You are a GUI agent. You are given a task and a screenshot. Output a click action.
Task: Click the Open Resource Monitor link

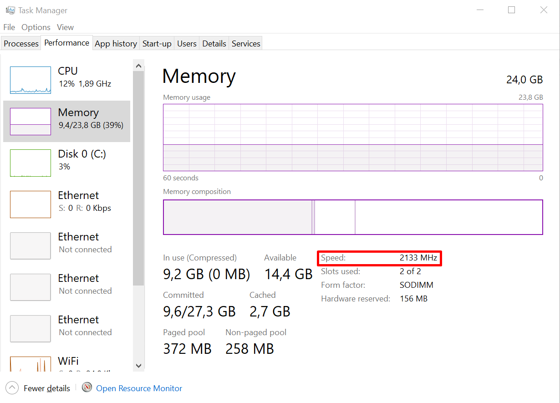[x=139, y=388]
